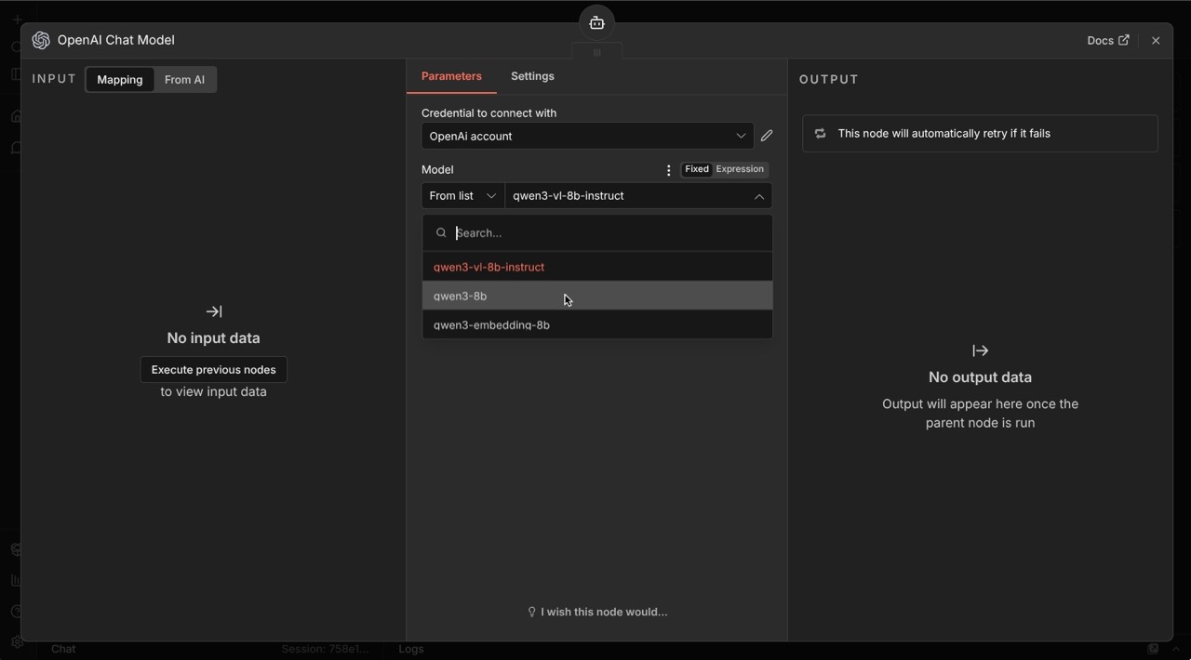Open the Settings tab

coord(532,76)
